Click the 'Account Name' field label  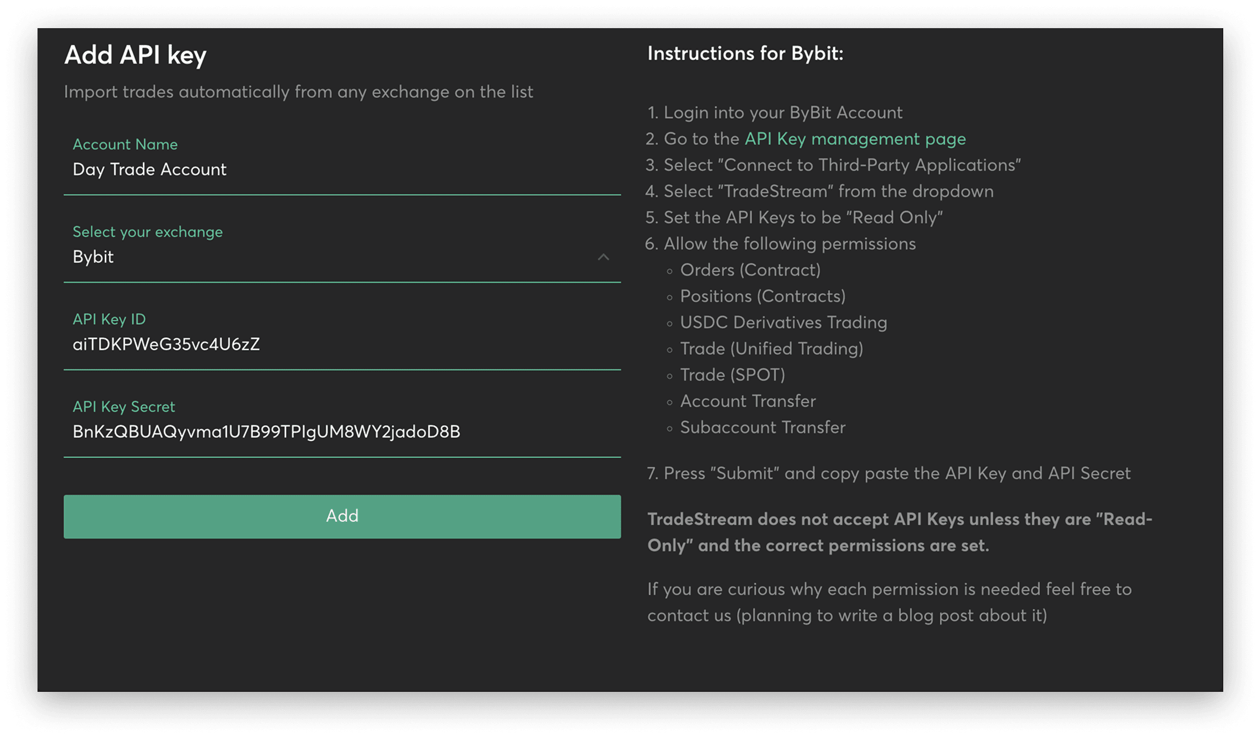click(x=125, y=144)
